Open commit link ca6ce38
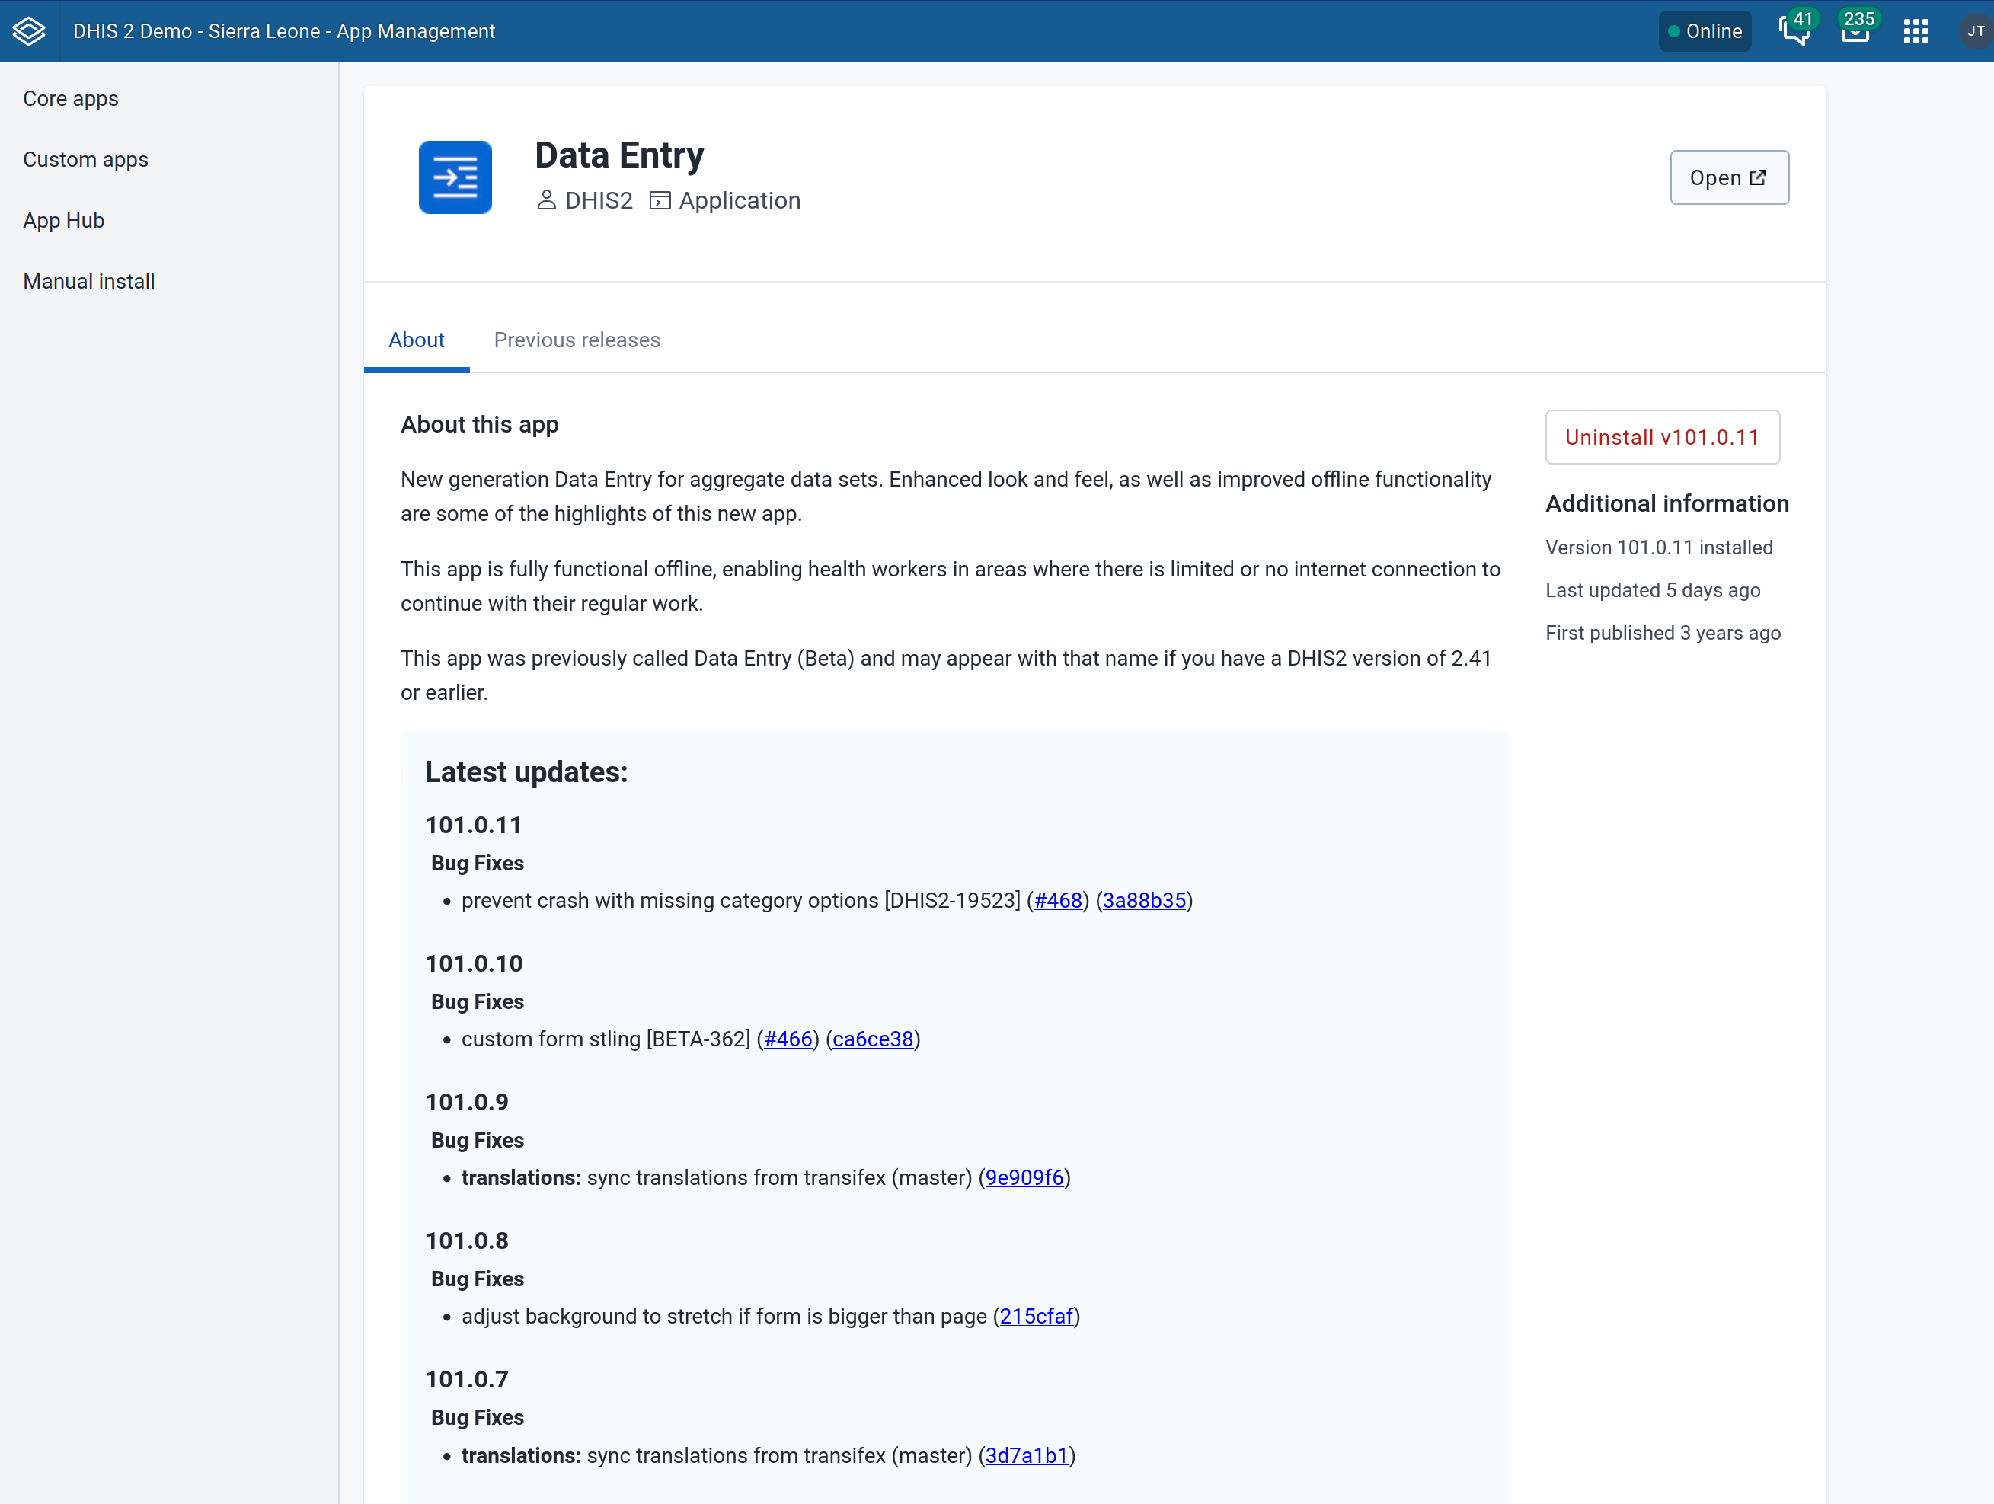 873,1039
